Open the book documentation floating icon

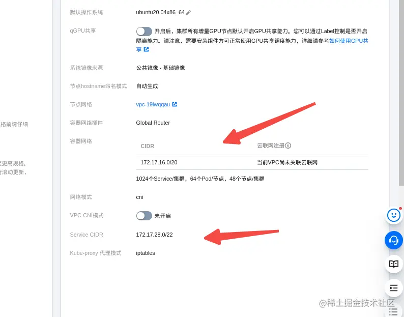click(x=394, y=264)
